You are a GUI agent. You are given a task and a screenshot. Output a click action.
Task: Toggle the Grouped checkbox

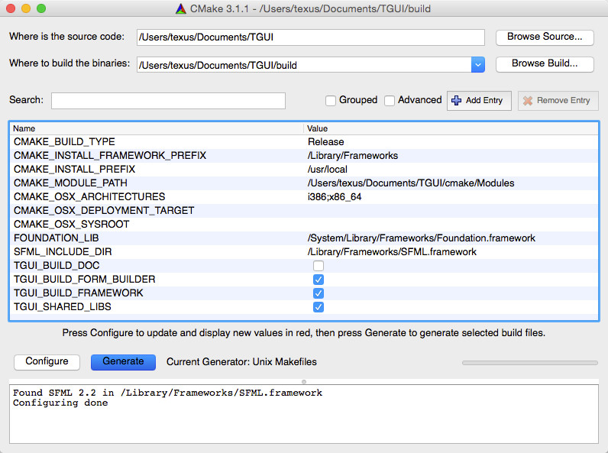pos(331,100)
